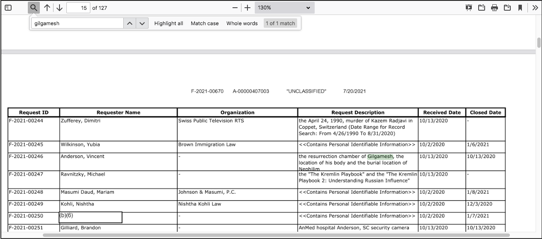
Task: Click requester Masumi Daud, Mariam
Action: [x=87, y=192]
